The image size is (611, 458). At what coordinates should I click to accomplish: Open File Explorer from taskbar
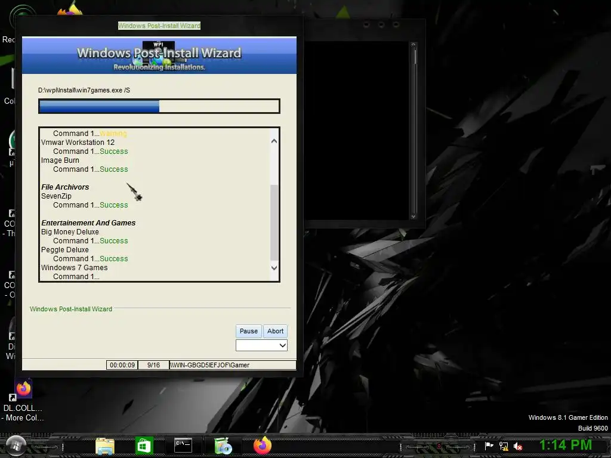pyautogui.click(x=105, y=446)
